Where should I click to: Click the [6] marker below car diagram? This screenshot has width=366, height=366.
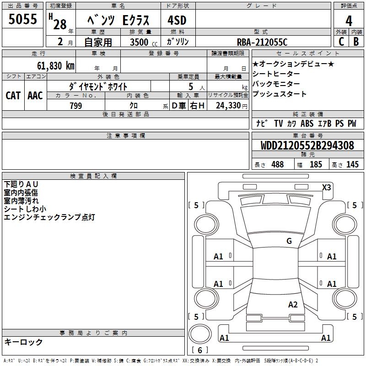(199, 350)
